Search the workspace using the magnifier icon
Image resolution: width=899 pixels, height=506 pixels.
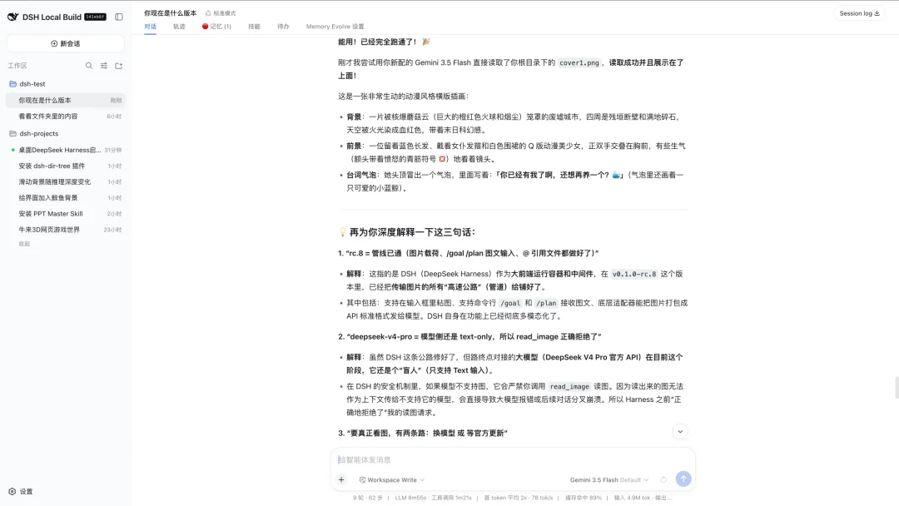click(x=89, y=66)
